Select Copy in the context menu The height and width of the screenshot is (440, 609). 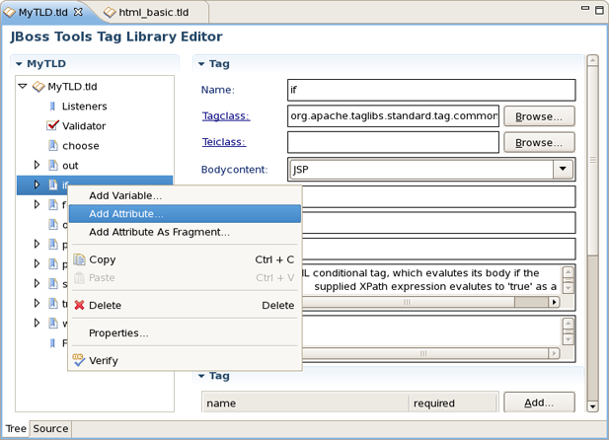pyautogui.click(x=185, y=259)
